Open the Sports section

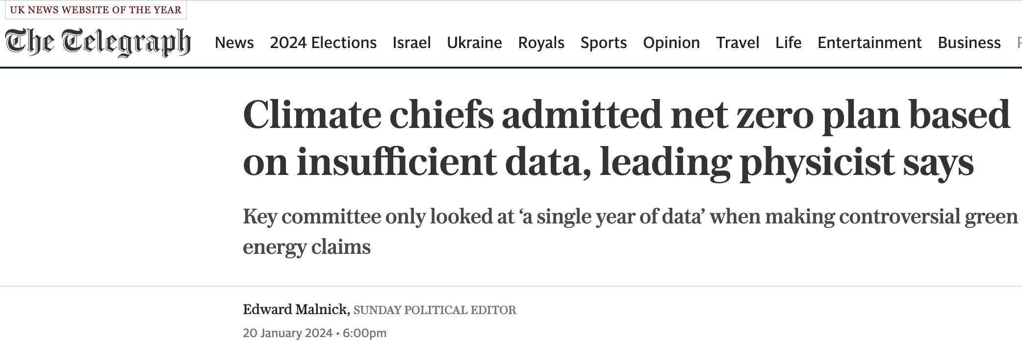(604, 43)
